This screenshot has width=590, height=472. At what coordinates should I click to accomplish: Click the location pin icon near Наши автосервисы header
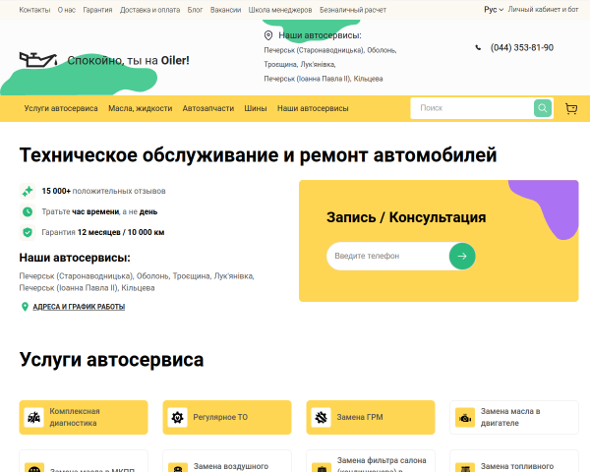tap(268, 35)
